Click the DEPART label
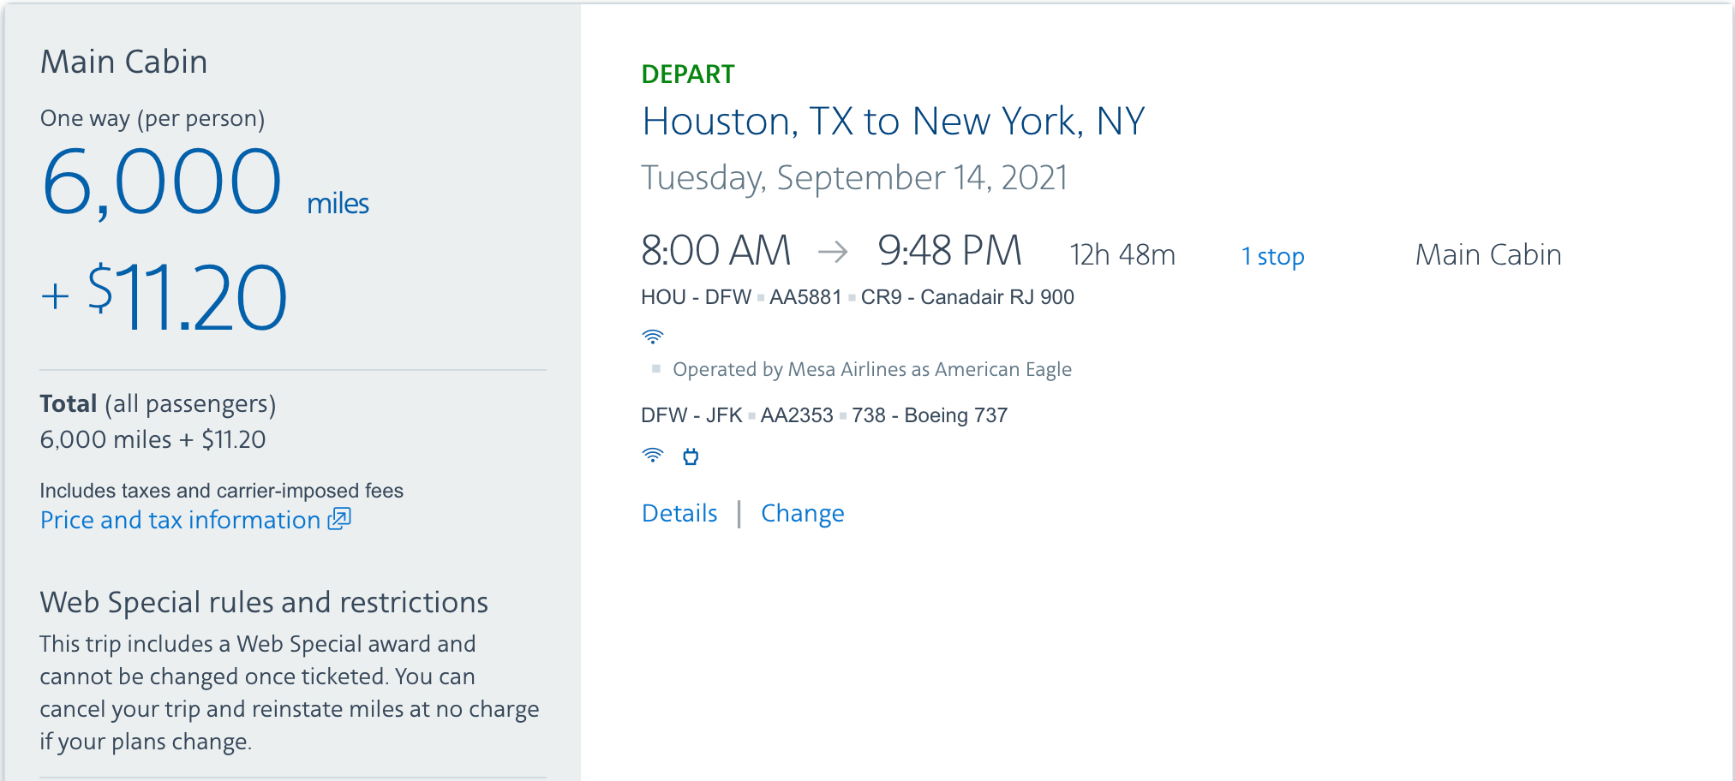Image resolution: width=1735 pixels, height=781 pixels. point(687,75)
